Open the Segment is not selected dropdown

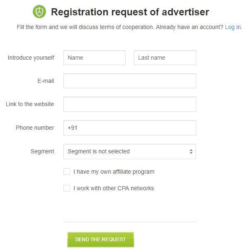130,152
